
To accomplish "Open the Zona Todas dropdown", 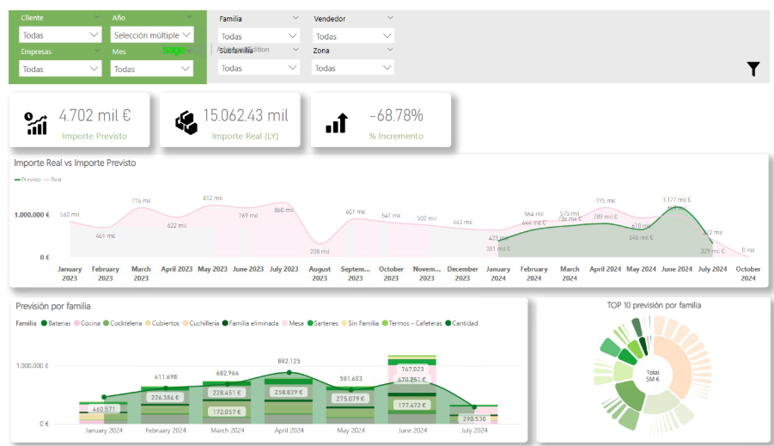I will click(353, 68).
